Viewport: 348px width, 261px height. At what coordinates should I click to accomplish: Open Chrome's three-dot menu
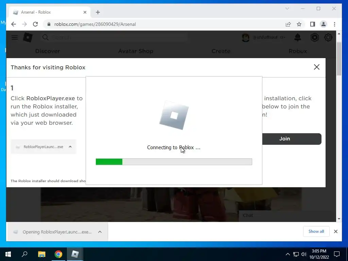point(334,24)
